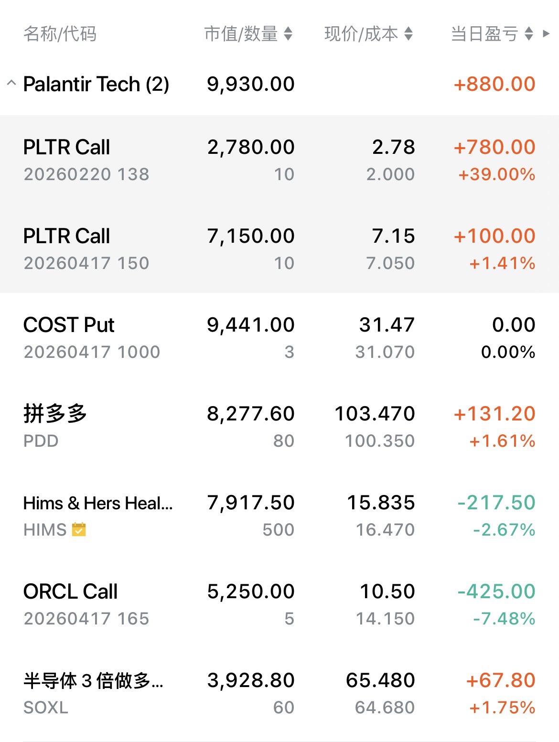Sort by daily profit/loss arrows
Viewport: 559px width, 742px height.
click(529, 34)
